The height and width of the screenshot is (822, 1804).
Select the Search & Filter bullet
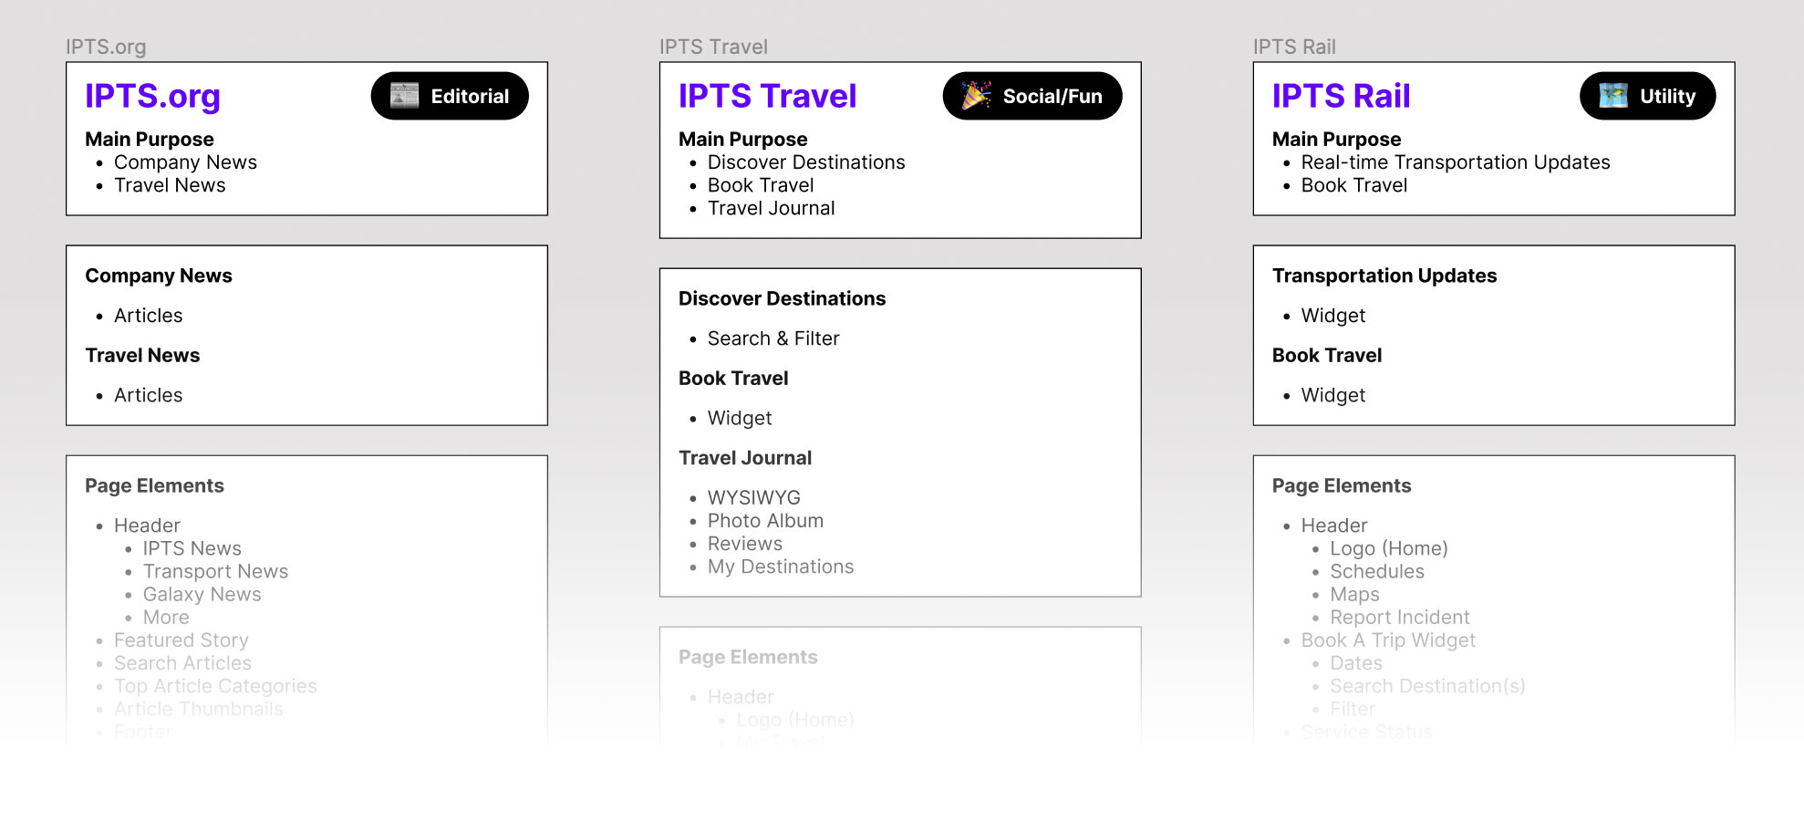(772, 338)
